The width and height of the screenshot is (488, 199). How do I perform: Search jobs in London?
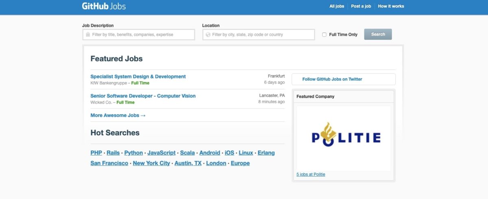point(216,163)
